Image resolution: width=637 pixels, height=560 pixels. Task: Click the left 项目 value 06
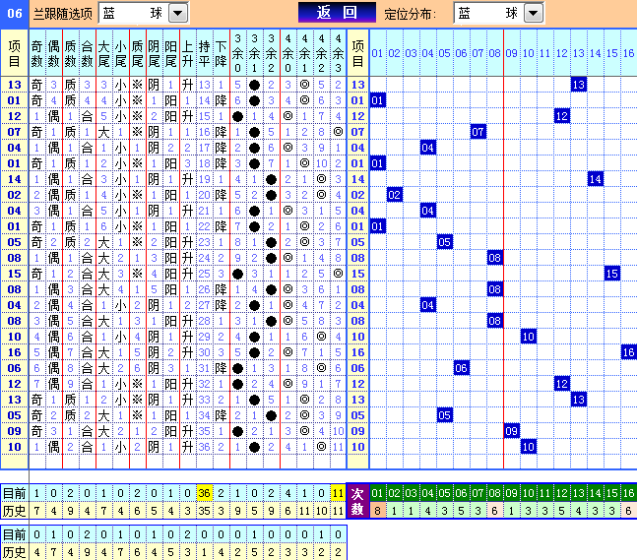click(14, 368)
